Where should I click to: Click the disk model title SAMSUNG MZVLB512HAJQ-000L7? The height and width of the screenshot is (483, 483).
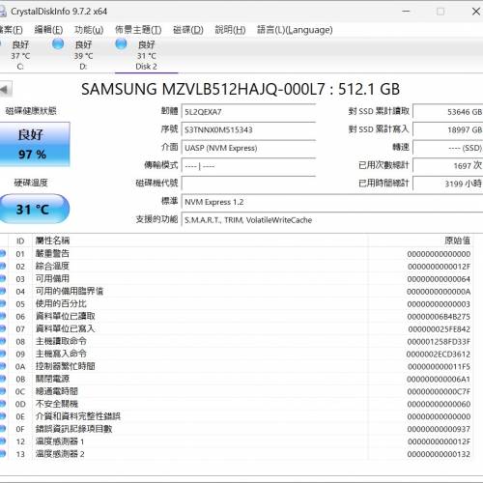(x=203, y=89)
